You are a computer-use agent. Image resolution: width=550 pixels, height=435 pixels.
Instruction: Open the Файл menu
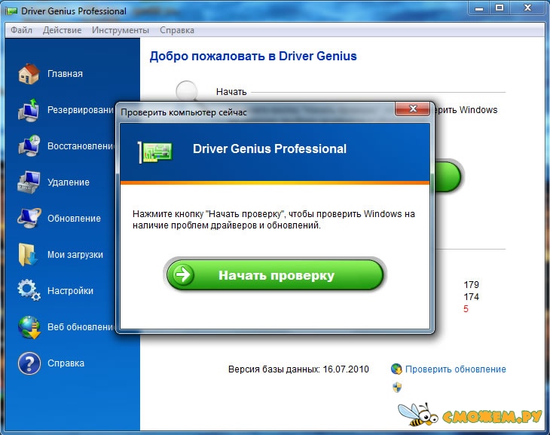click(21, 30)
